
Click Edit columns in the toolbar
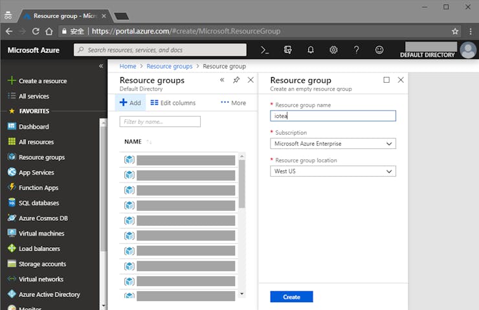(173, 103)
